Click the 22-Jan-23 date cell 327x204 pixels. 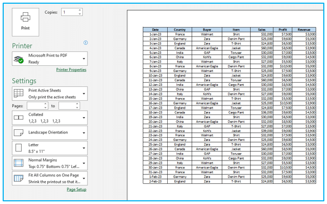pos(156,131)
